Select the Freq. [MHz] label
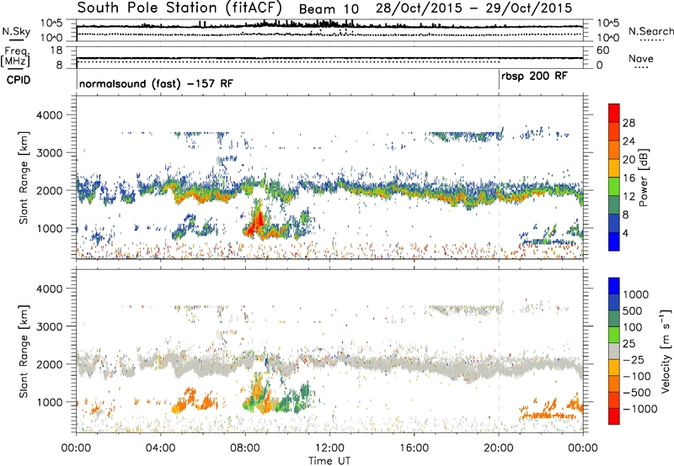The width and height of the screenshot is (674, 466). [x=15, y=56]
